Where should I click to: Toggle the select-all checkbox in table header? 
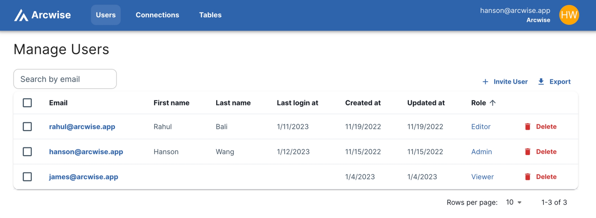pyautogui.click(x=27, y=103)
